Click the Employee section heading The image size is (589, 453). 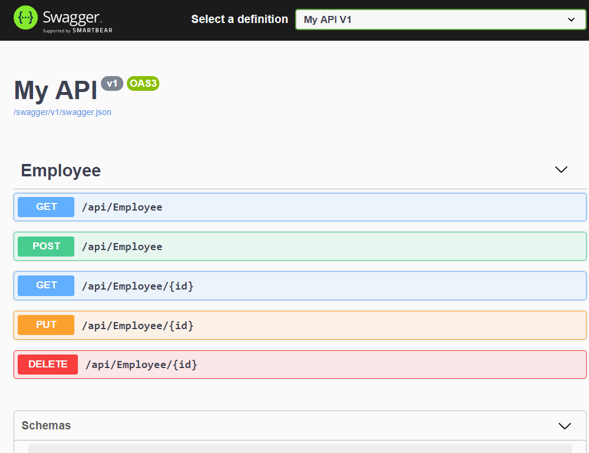tap(61, 170)
